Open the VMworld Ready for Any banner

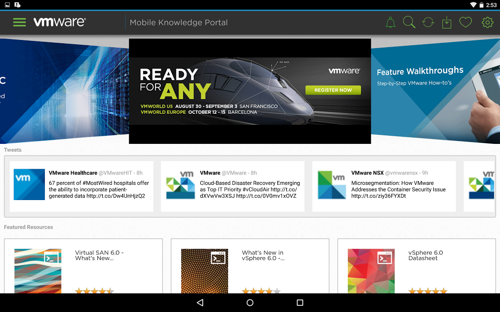coord(250,91)
